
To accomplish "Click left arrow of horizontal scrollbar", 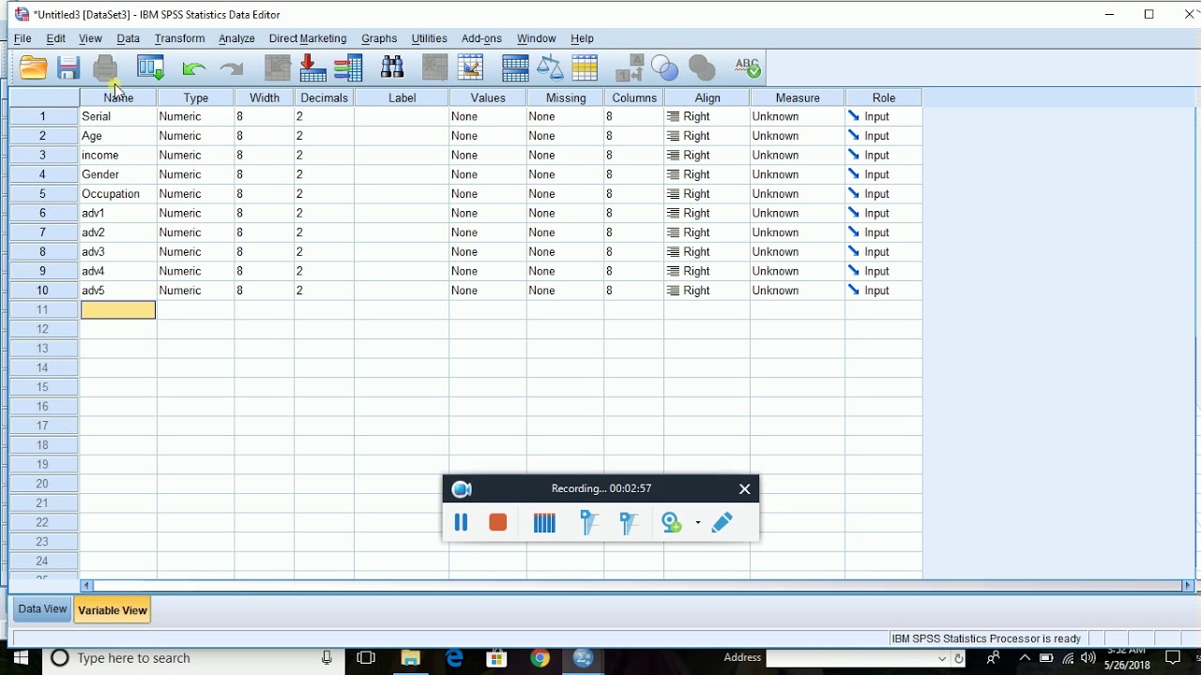I will pos(86,586).
